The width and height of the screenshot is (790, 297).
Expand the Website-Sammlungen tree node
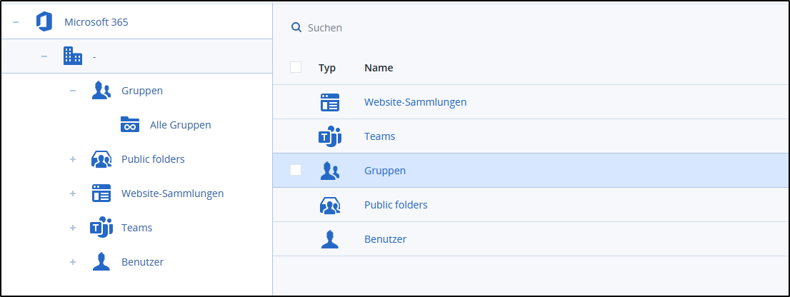(x=73, y=193)
